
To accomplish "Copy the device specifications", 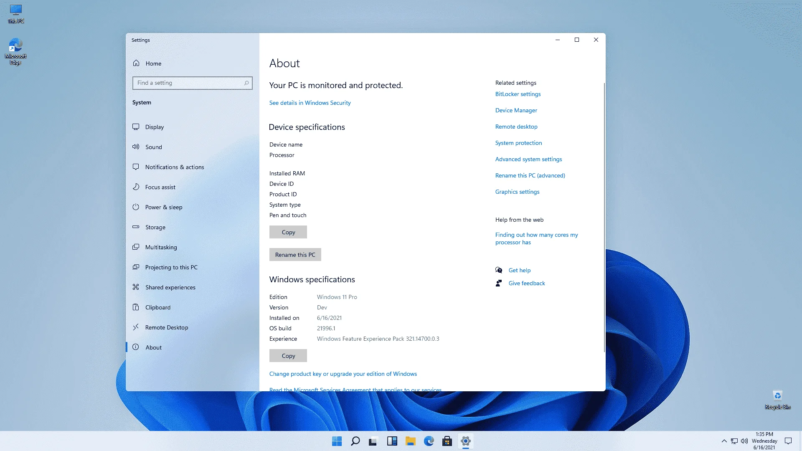I will click(x=288, y=232).
